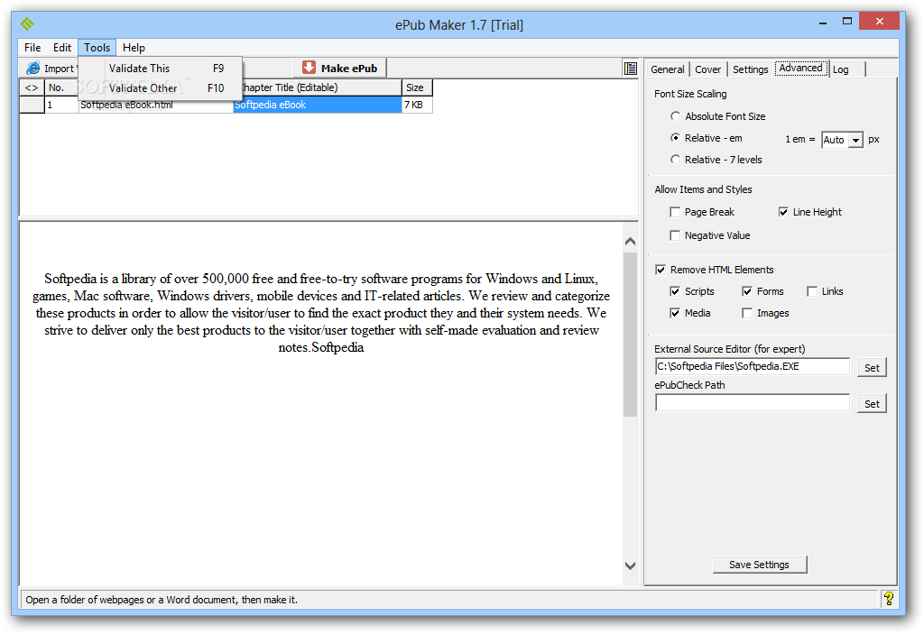The height and width of the screenshot is (634, 924).
Task: Enable the Negative Value checkbox
Action: click(675, 235)
